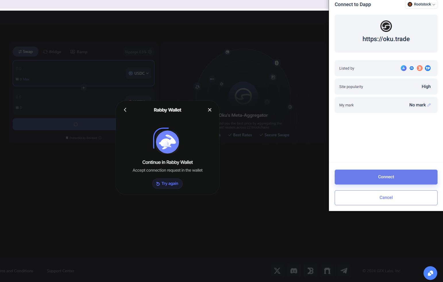Open the Telegram footer link
The image size is (443, 282).
[x=344, y=271]
